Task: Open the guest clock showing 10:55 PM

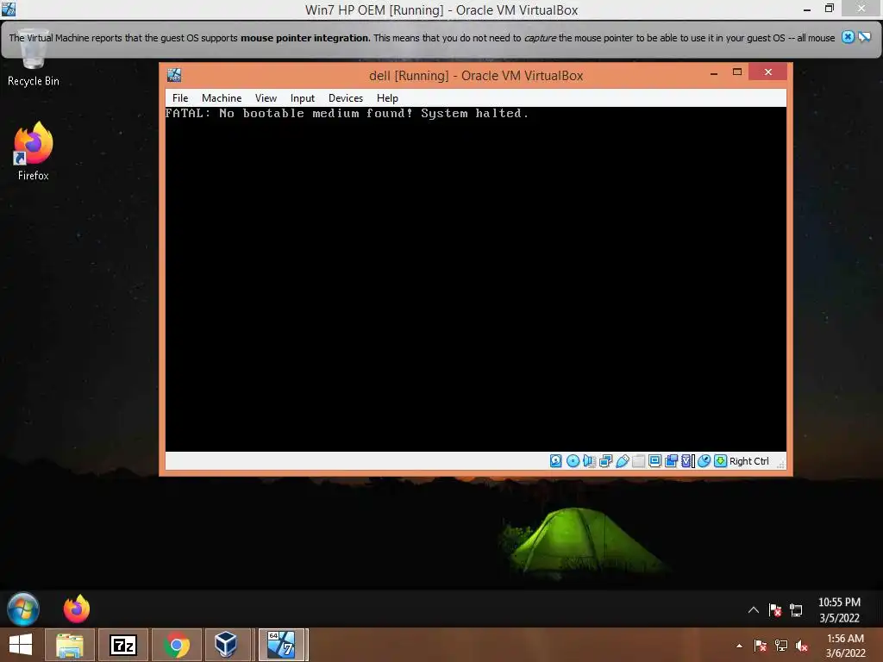Action: tap(839, 609)
